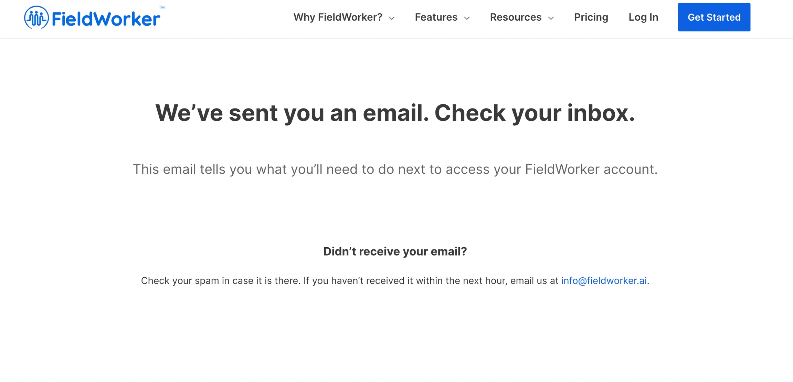Click the "Check your inbox." heading sentence
Viewport: 793px width, 382px height.
click(535, 113)
